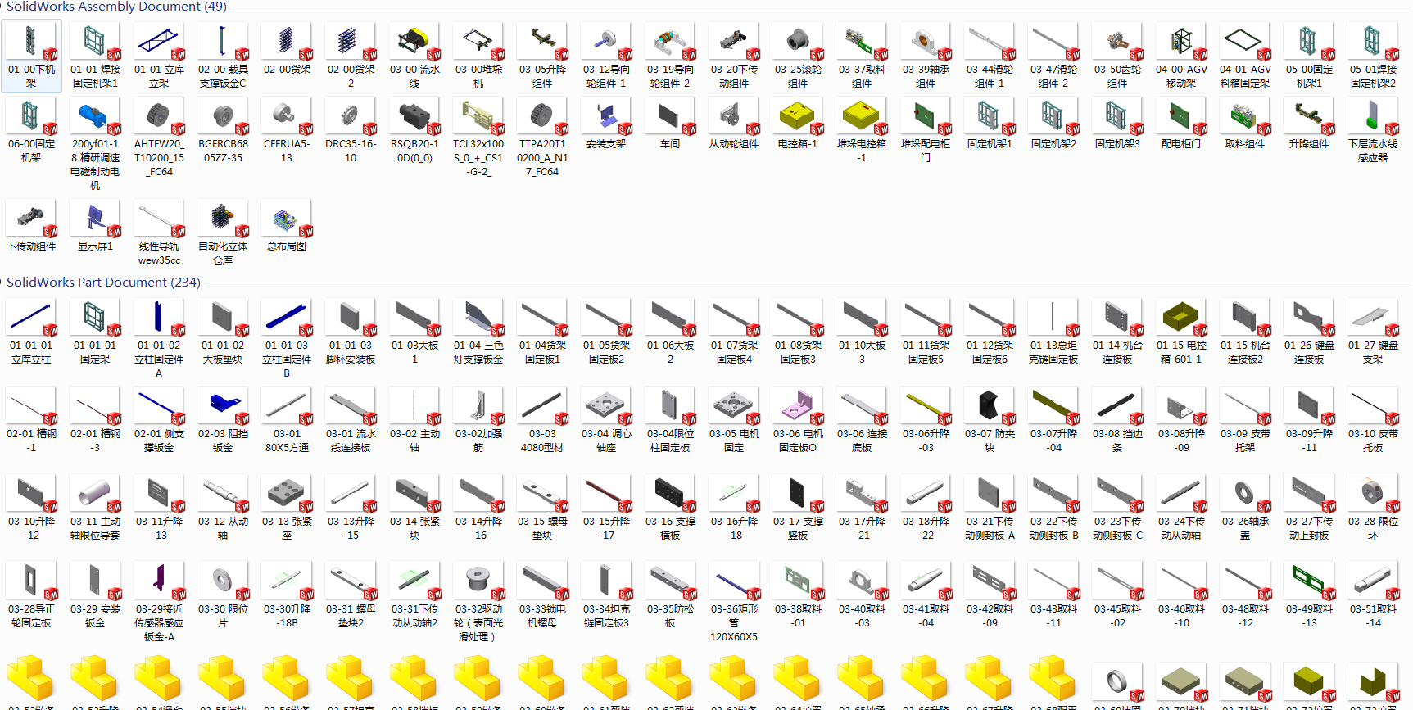Click the 200yf01-18 精研调速电磁制动电机 motor icon
This screenshot has height=710, width=1413.
[x=95, y=115]
